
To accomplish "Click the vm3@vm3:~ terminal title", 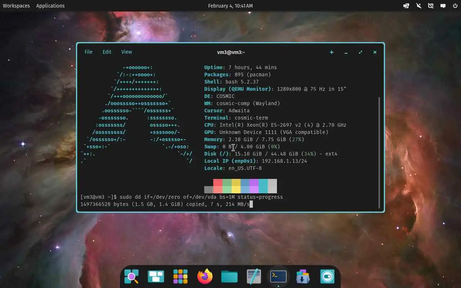I will point(231,52).
